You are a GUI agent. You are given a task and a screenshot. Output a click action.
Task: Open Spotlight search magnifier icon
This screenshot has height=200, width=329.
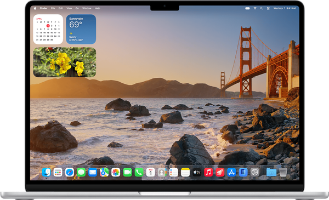tap(262, 8)
